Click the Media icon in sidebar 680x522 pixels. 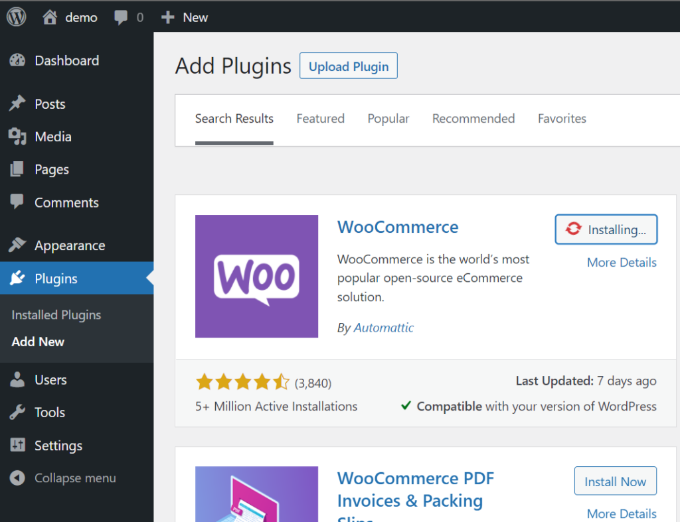click(x=17, y=137)
